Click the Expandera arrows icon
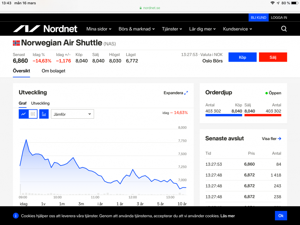300x225 pixels. [x=186, y=93]
